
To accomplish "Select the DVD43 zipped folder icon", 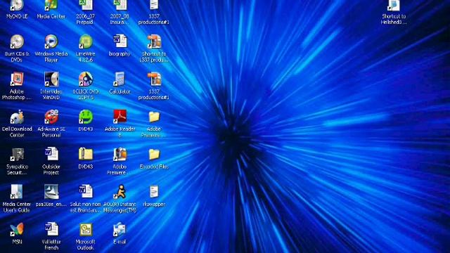I will [86, 155].
